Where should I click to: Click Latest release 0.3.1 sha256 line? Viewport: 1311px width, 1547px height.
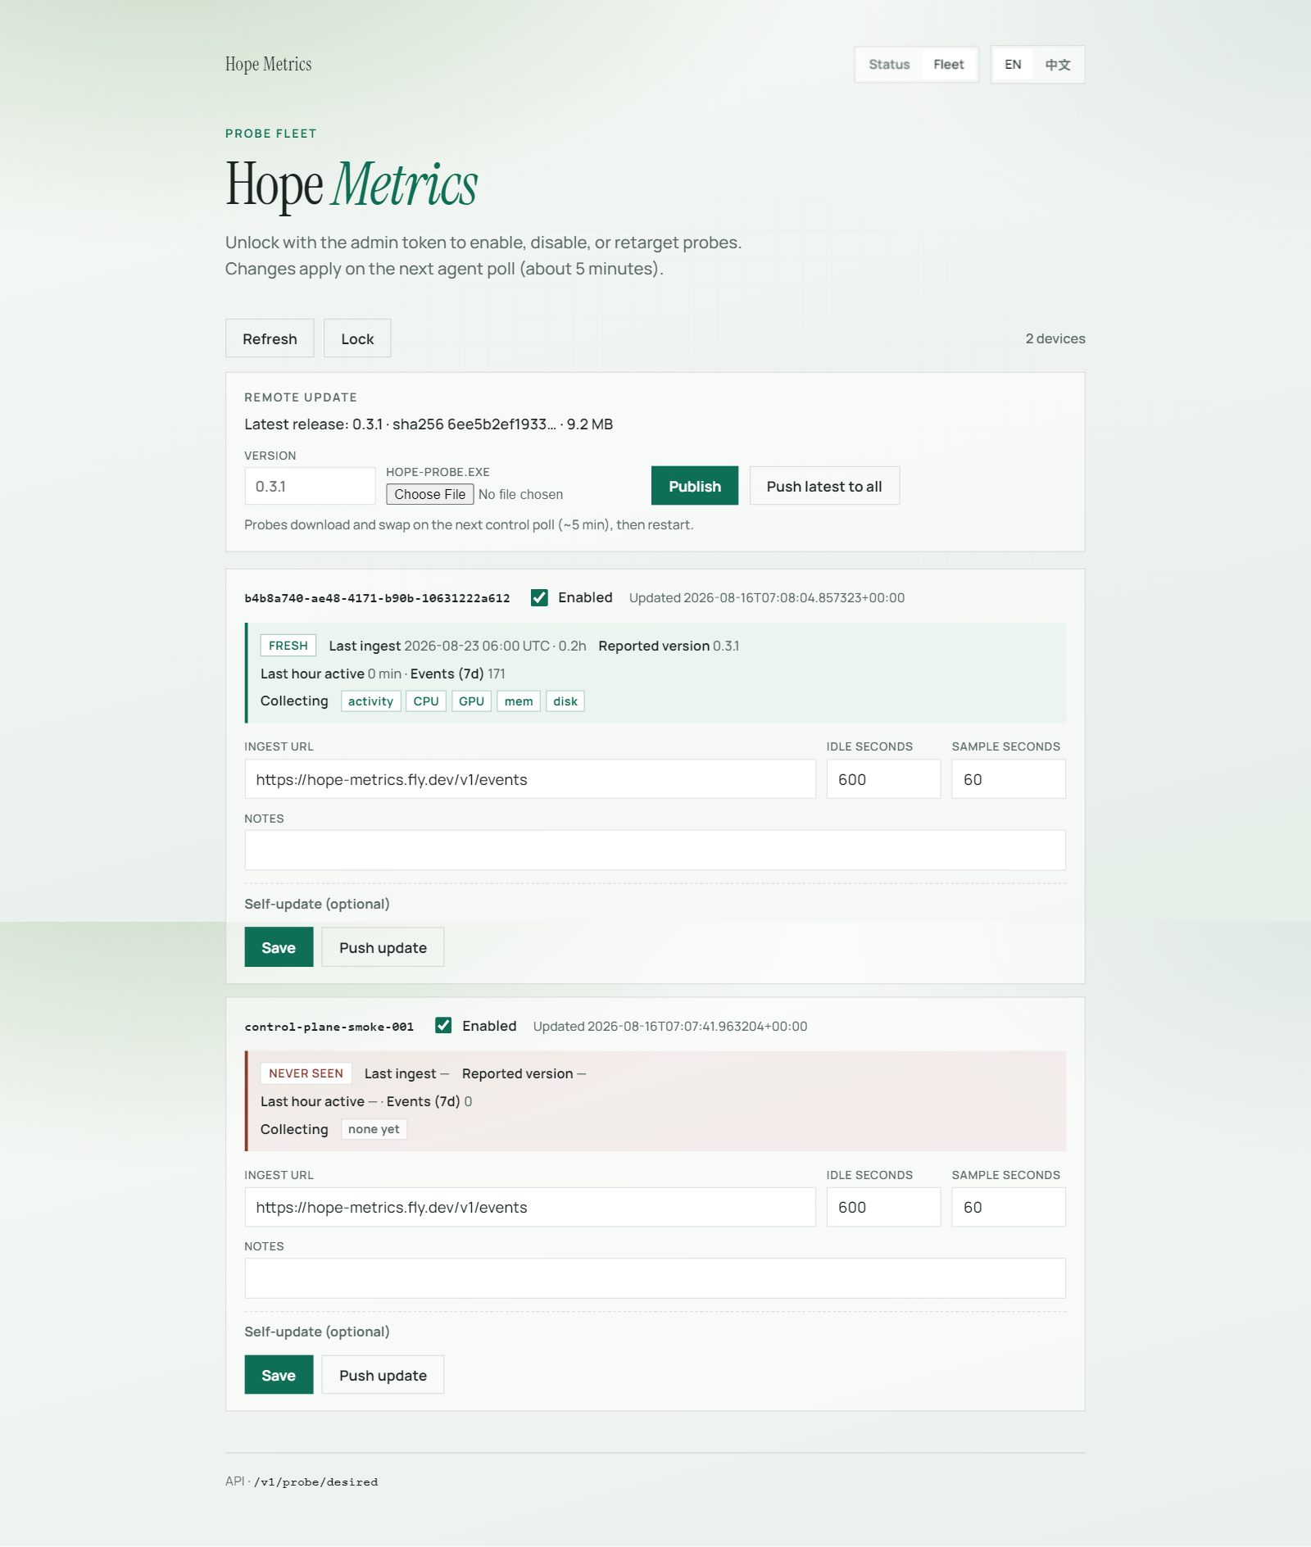(x=429, y=424)
